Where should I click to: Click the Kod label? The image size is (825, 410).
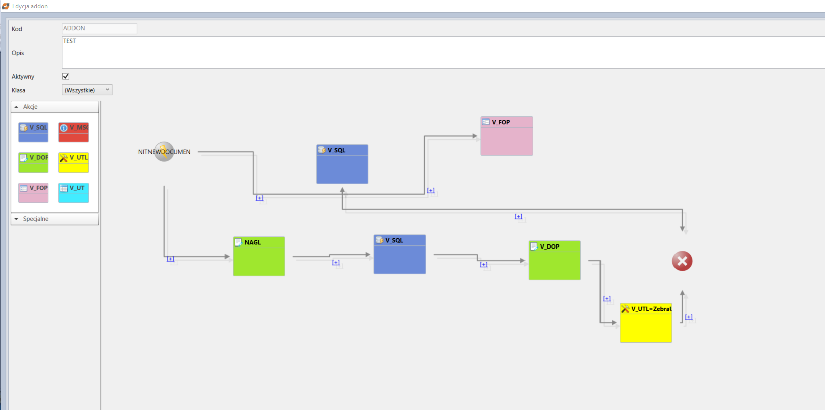17,29
